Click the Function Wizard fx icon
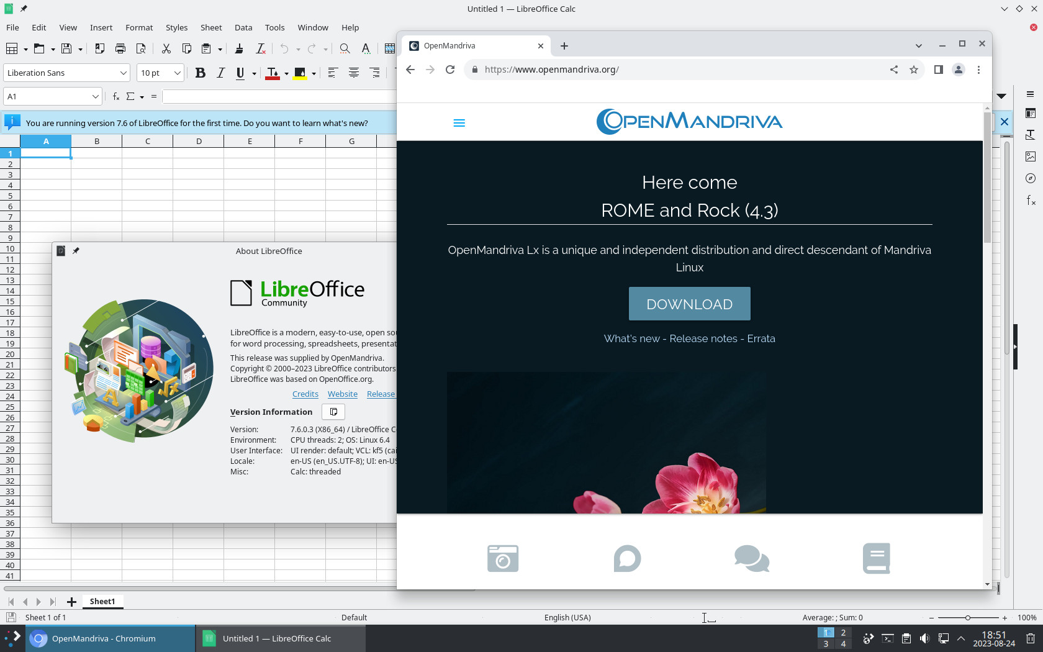 click(x=116, y=96)
